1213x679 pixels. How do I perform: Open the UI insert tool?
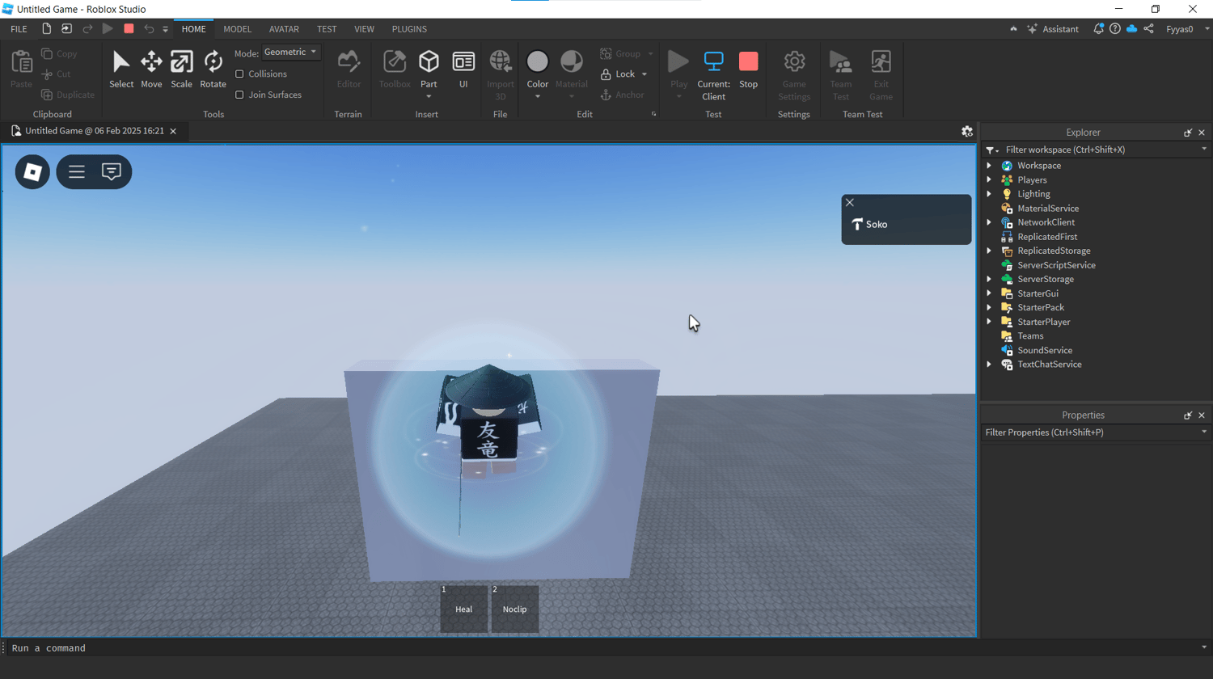(x=463, y=70)
